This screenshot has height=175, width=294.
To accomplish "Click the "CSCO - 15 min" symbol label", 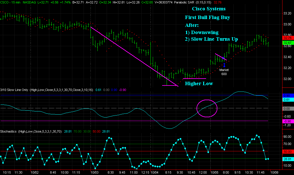I will 10,2.
